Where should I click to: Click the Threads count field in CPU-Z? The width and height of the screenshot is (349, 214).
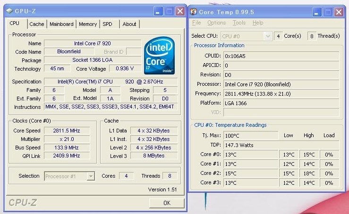pos(170,176)
